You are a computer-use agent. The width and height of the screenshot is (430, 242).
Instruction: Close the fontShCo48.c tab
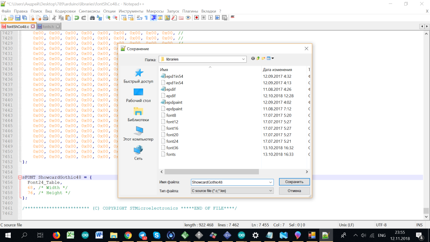33,26
